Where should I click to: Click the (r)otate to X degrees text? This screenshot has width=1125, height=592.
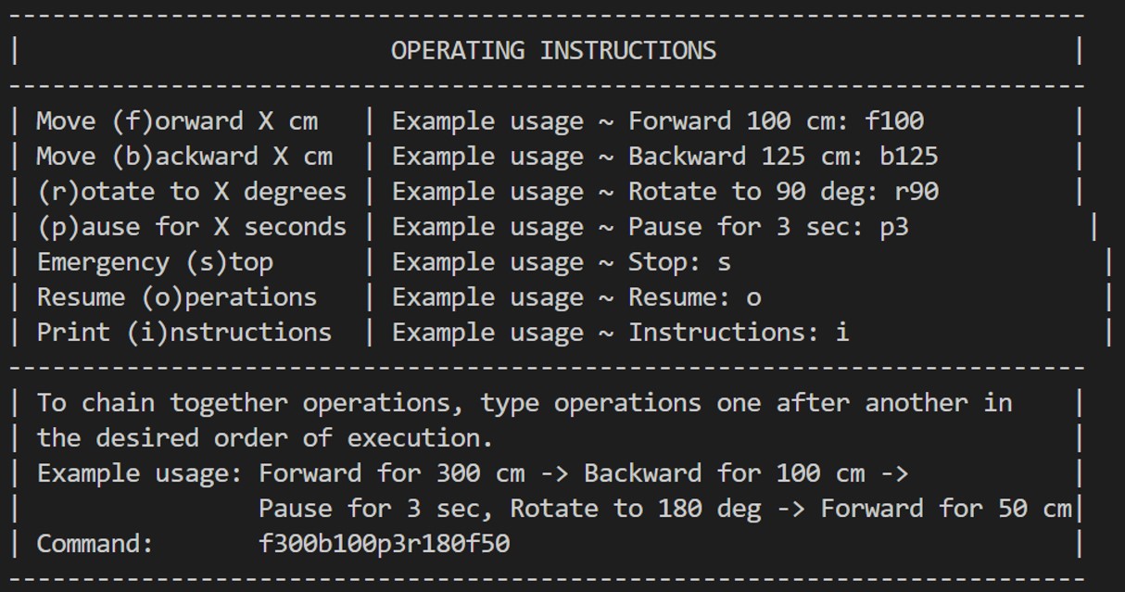pyautogui.click(x=191, y=192)
